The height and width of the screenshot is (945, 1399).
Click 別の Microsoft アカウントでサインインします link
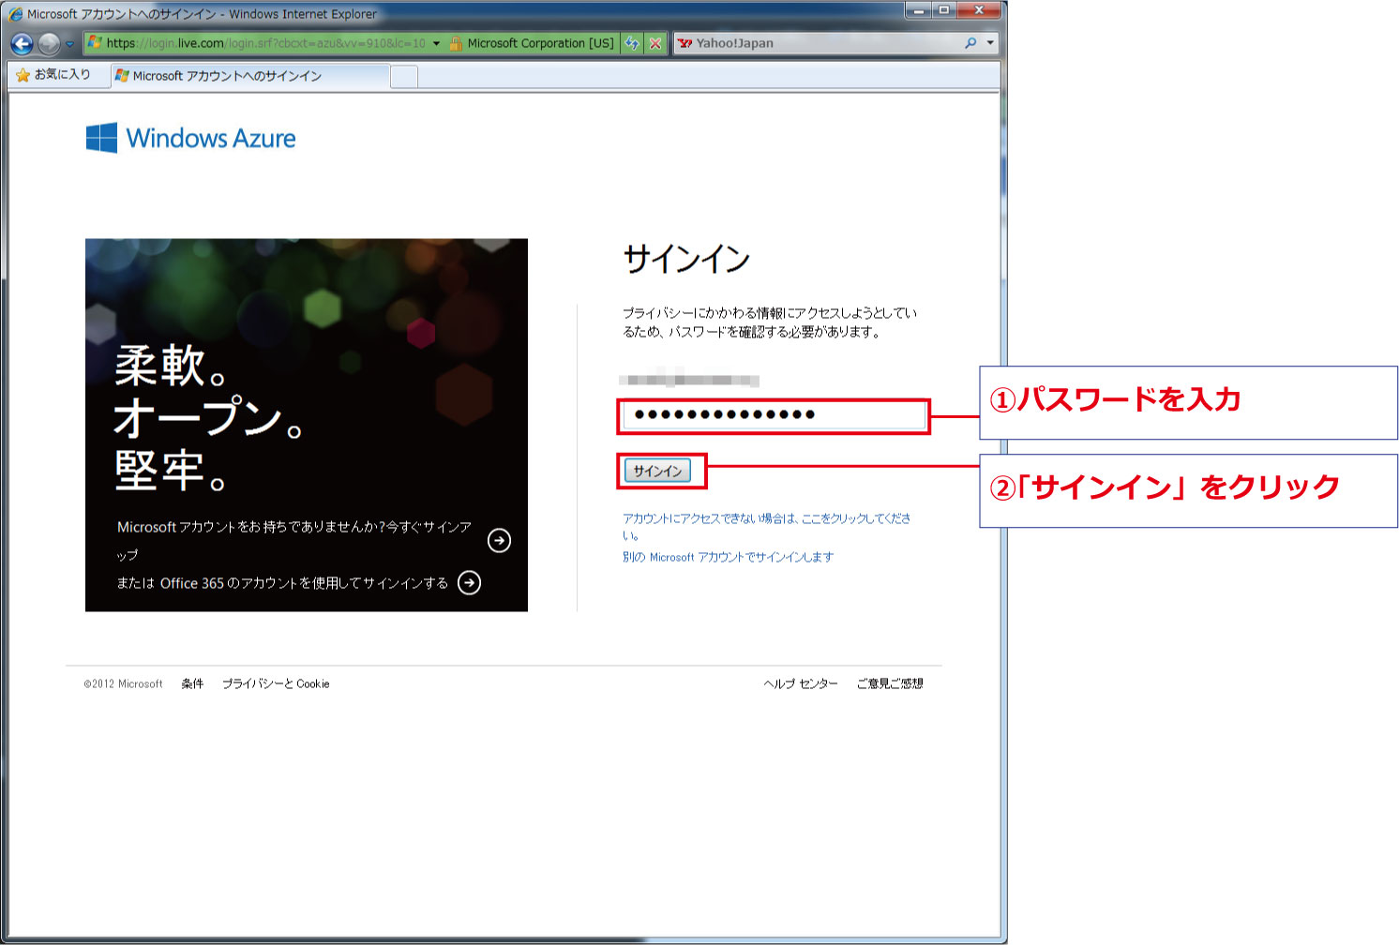click(x=728, y=557)
